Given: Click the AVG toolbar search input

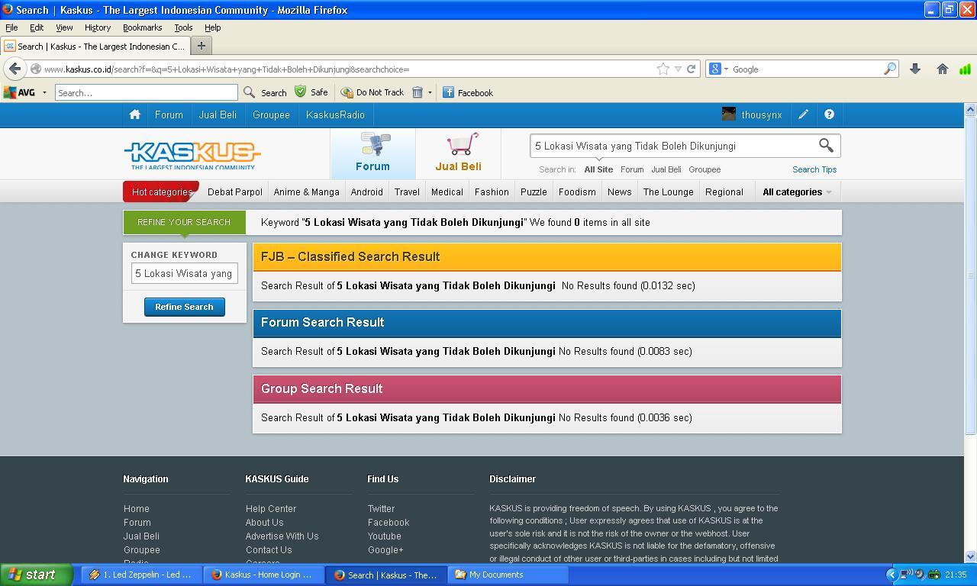Looking at the screenshot, I should pos(147,92).
